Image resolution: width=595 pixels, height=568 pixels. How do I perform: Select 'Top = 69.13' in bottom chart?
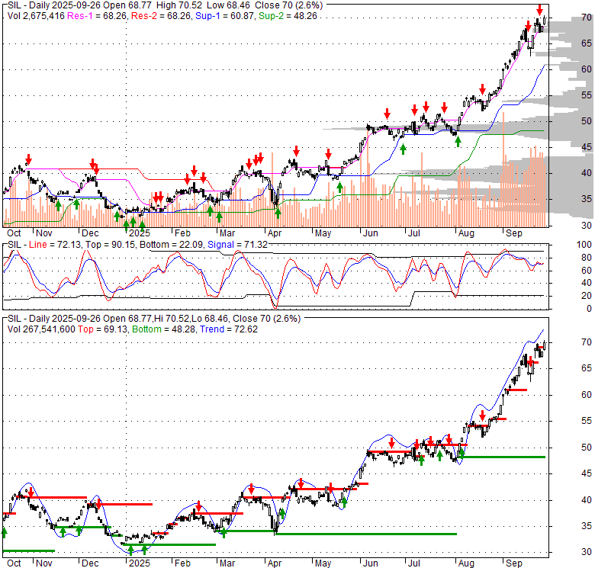click(x=103, y=329)
